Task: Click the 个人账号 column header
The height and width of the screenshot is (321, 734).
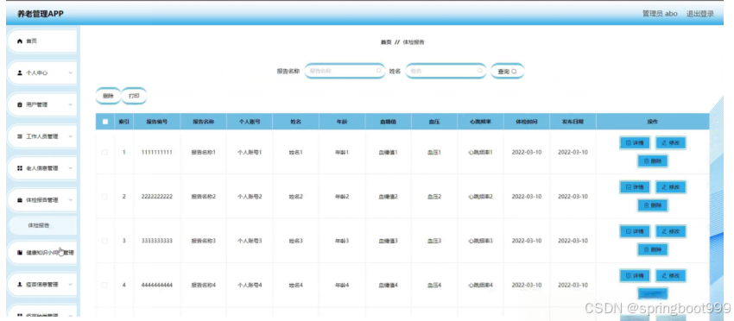Action: tap(250, 122)
